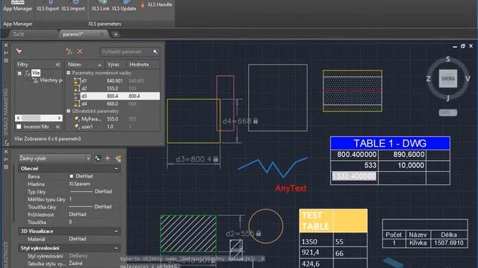Run the XLS Export command
Screen dimensions: 478x268
48,6
